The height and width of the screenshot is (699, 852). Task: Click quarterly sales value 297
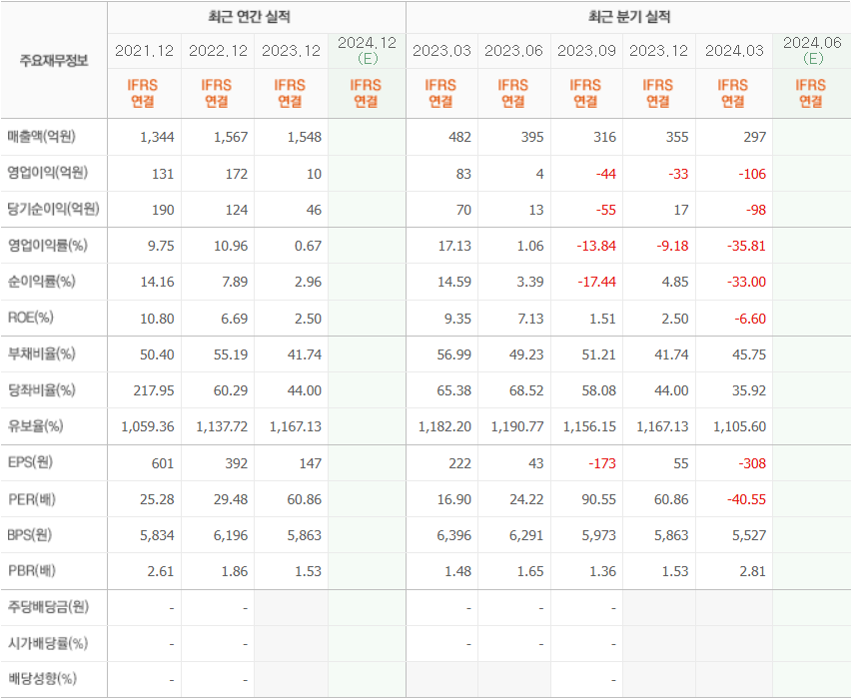(x=755, y=137)
